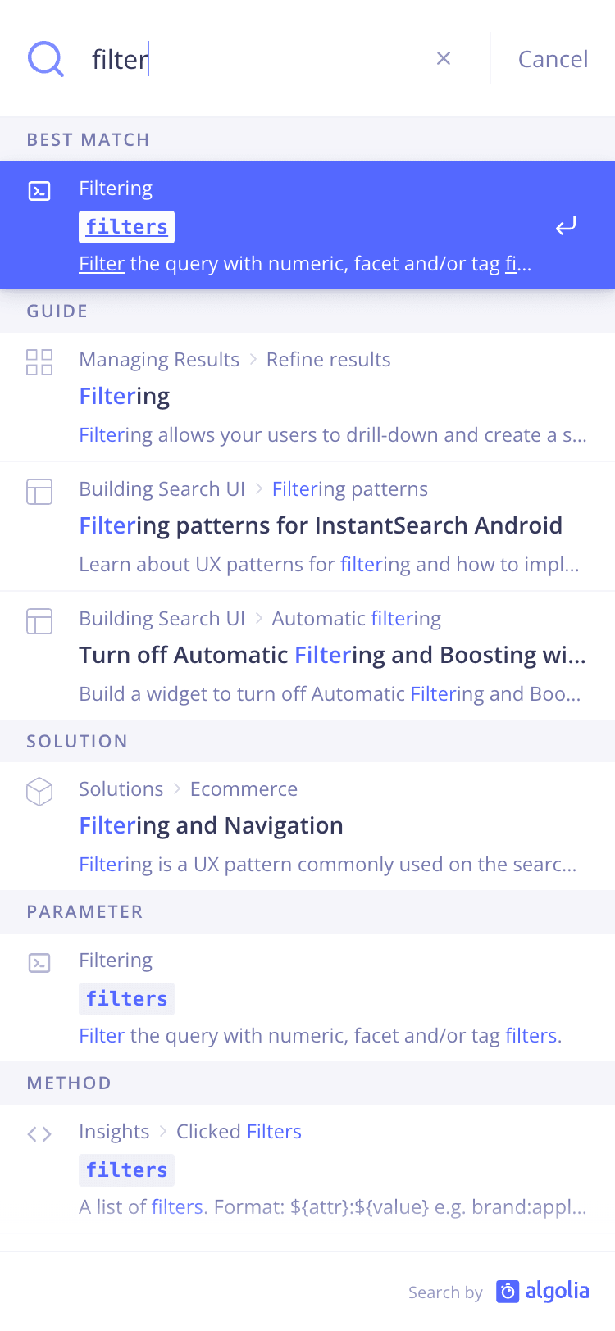Open the highlighted best match "filters" code tag
615x1331 pixels.
(127, 227)
